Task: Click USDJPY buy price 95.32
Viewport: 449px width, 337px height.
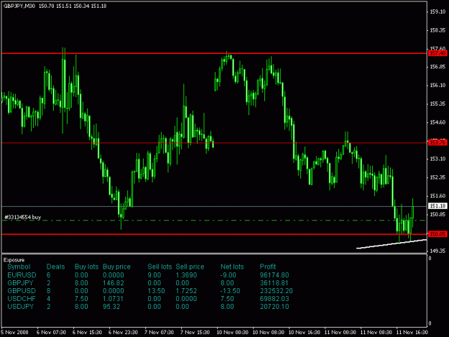Action: coord(111,307)
